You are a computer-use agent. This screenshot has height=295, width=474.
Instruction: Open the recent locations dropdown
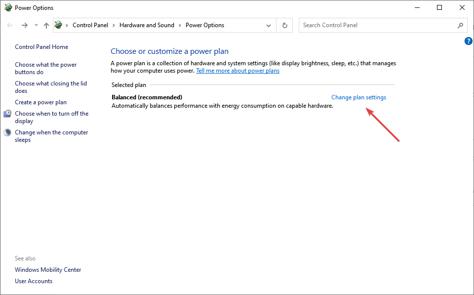(36, 25)
